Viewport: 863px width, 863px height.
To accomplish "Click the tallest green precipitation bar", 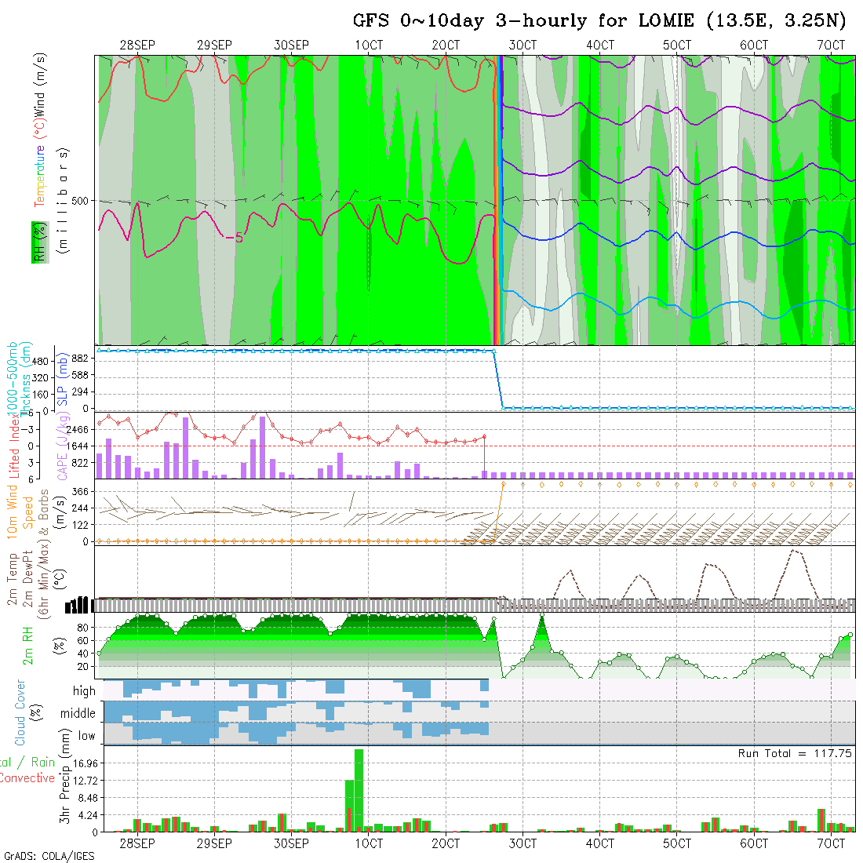I will (359, 789).
